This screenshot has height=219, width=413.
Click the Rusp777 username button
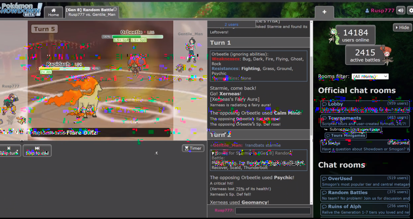380,10
